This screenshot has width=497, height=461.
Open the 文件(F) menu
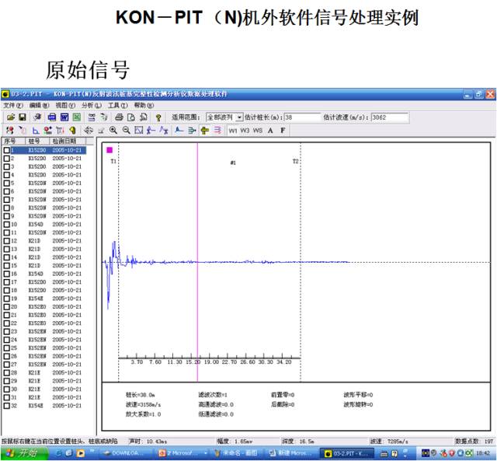point(13,105)
